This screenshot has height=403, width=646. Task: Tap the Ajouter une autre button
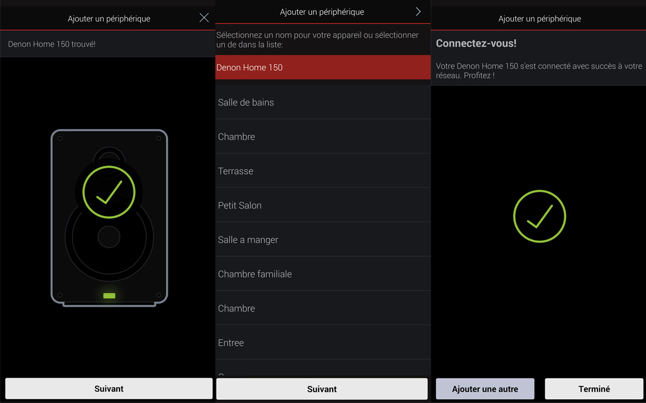(485, 389)
